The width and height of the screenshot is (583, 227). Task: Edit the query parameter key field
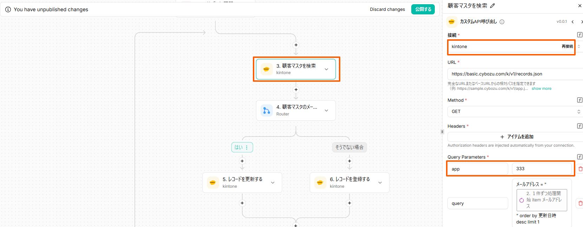coord(478,203)
